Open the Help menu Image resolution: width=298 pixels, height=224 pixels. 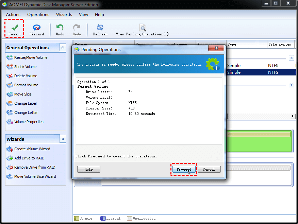click(99, 15)
